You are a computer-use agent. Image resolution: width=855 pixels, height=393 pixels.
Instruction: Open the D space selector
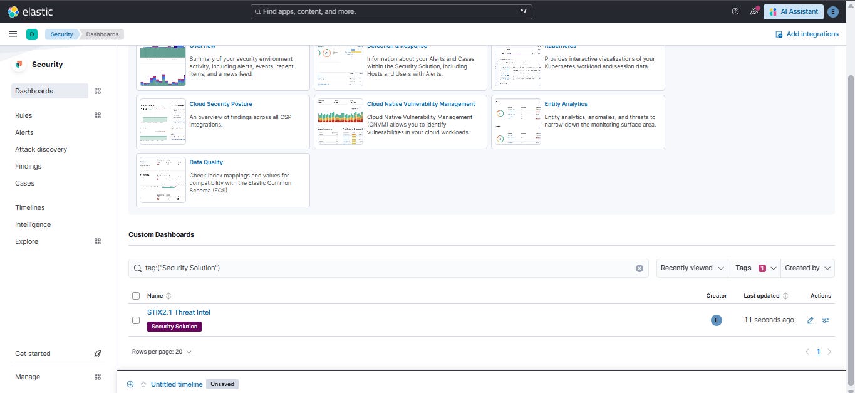pyautogui.click(x=32, y=34)
